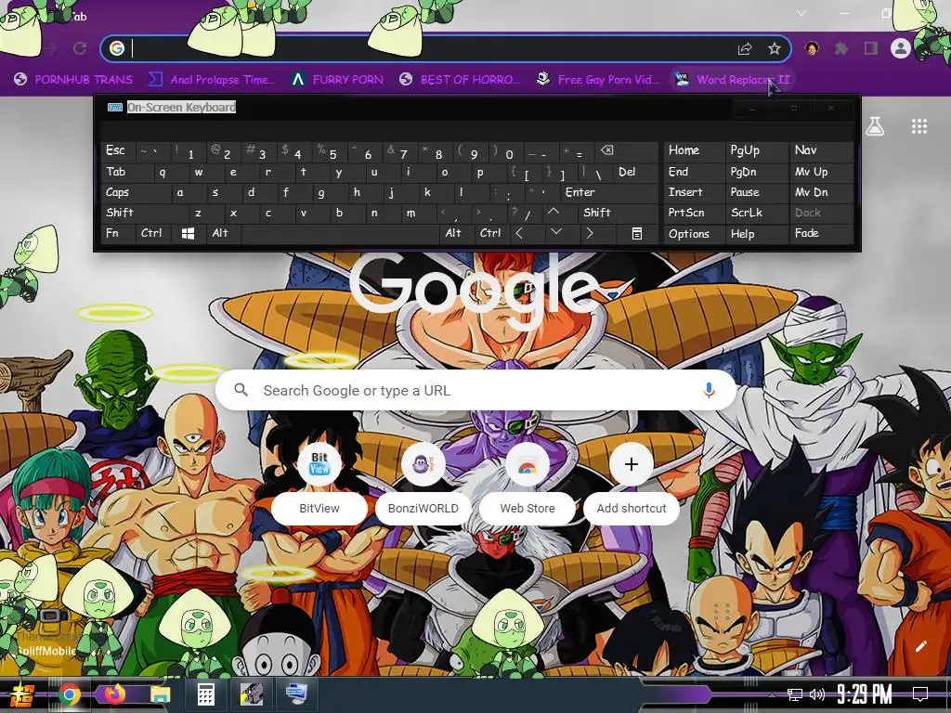Screen dimensions: 951x713
Task: Open the BonziWORLD shortcut
Action: 423,483
